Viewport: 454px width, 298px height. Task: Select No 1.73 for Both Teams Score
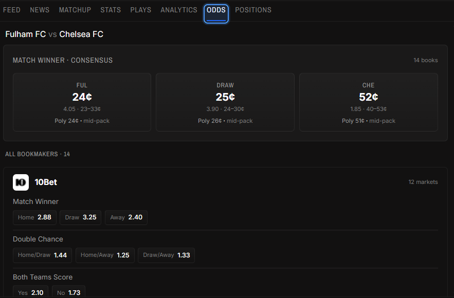click(68, 292)
